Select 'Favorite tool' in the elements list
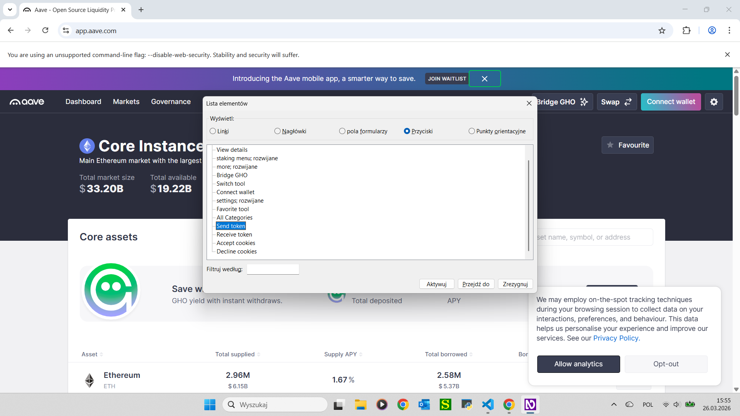 pyautogui.click(x=232, y=209)
